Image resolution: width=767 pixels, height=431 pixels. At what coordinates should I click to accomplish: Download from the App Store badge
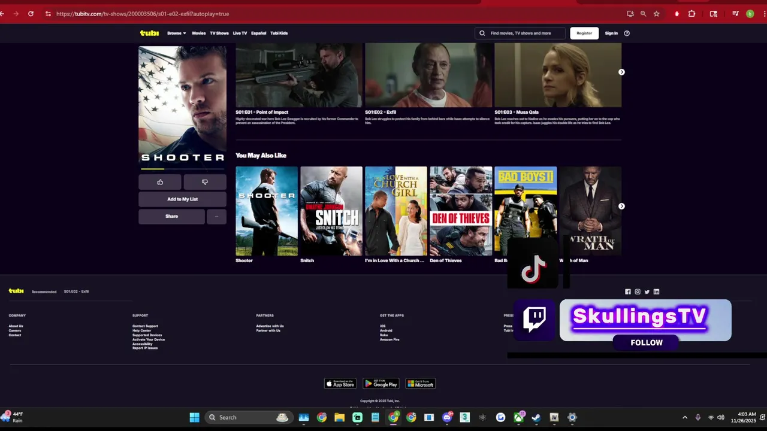(x=340, y=384)
